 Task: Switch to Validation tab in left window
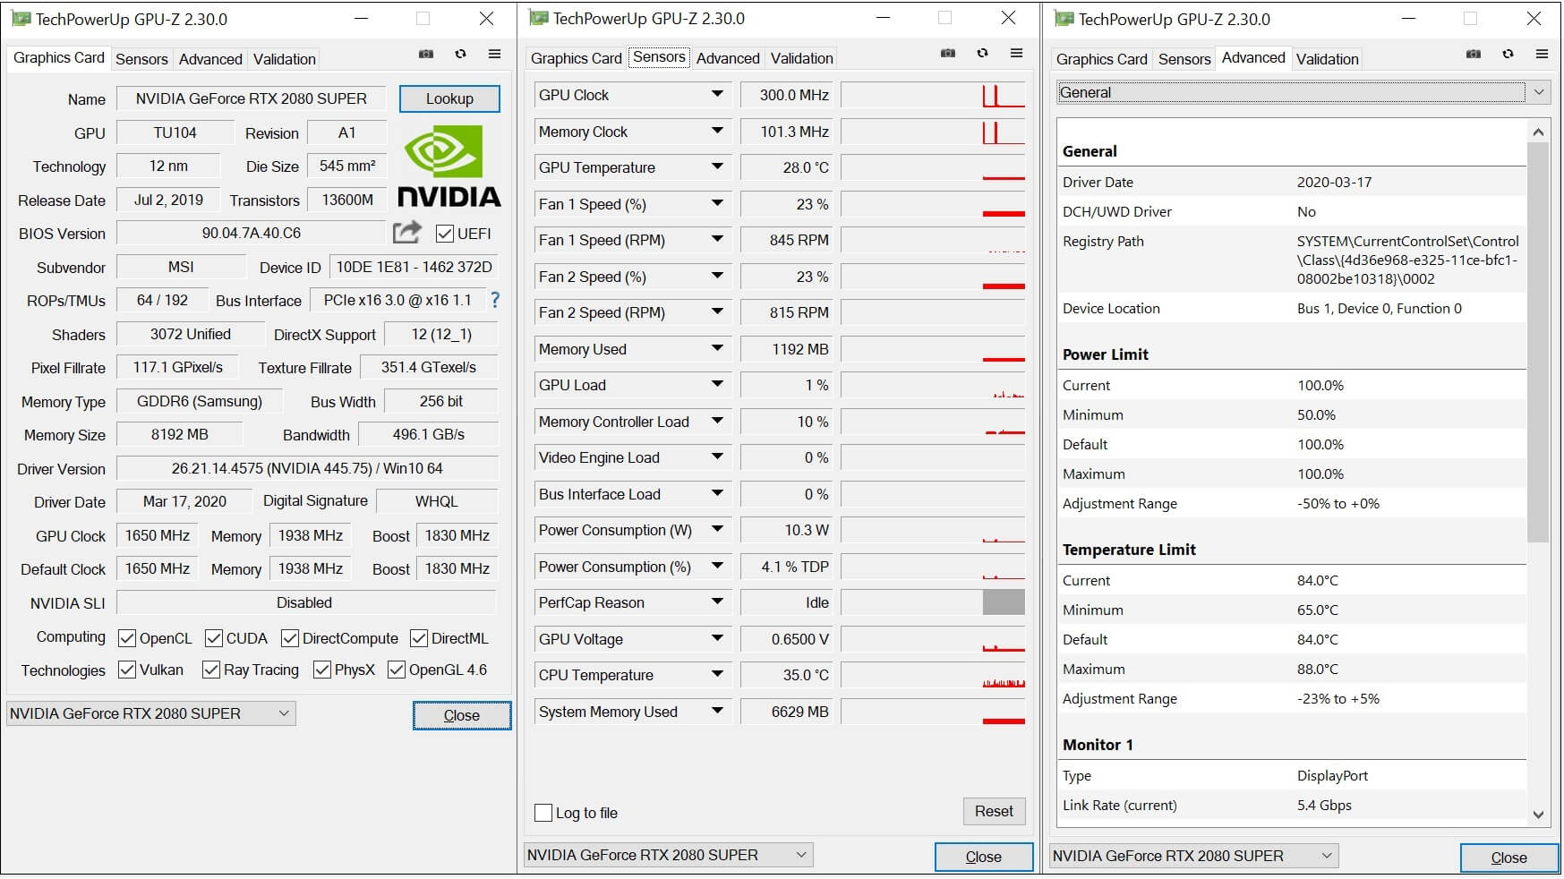pyautogui.click(x=284, y=59)
